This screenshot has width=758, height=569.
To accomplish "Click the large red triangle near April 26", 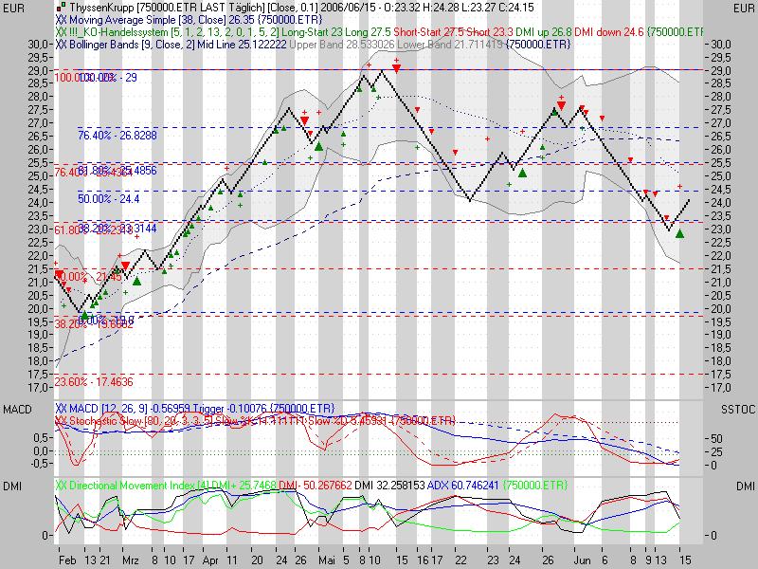I will click(x=304, y=120).
